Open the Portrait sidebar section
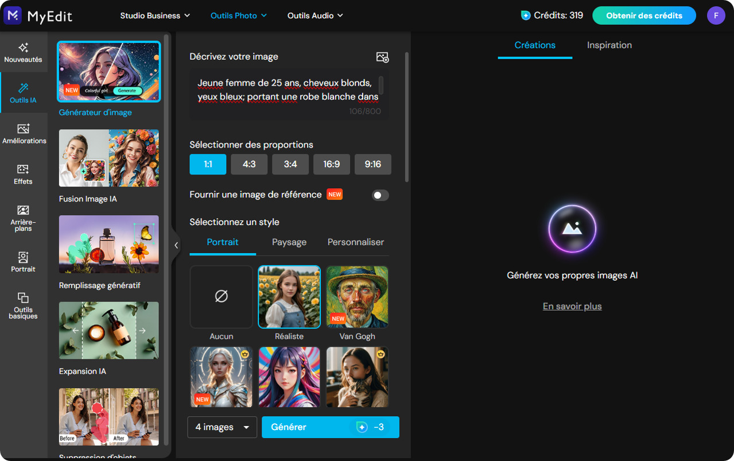Image resolution: width=734 pixels, height=461 pixels. 24,262
